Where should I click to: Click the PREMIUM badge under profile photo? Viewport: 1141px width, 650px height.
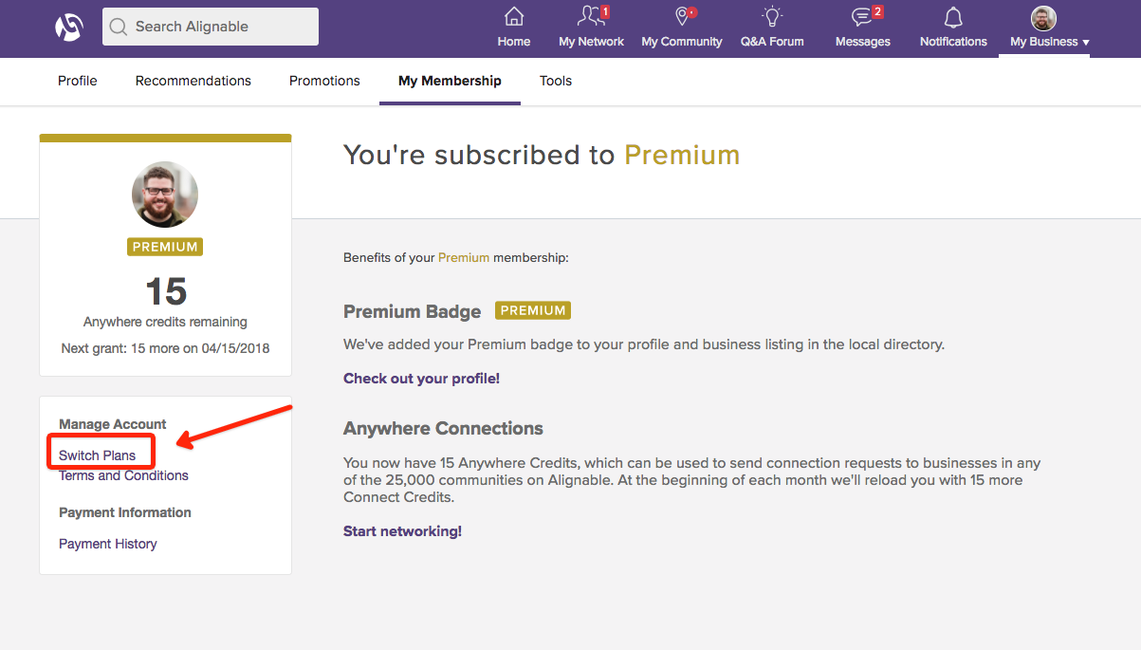click(x=165, y=247)
